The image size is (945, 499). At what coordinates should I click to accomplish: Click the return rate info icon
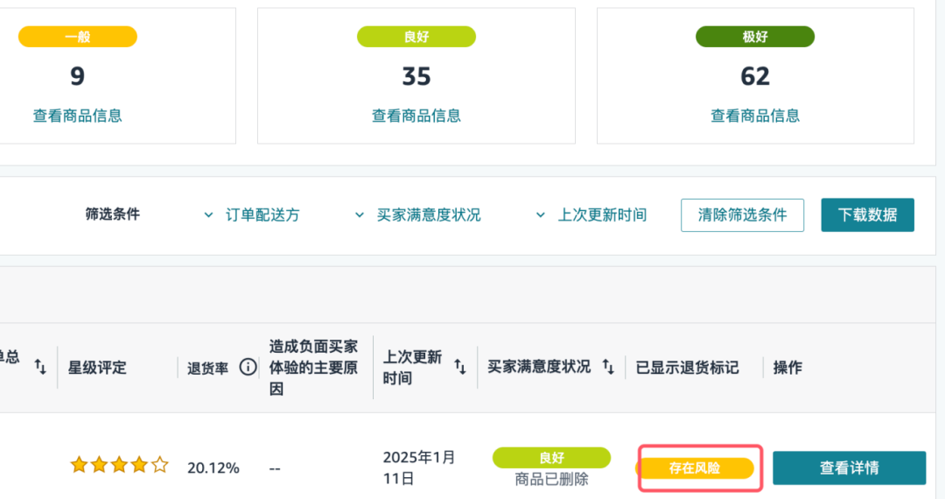coord(248,367)
